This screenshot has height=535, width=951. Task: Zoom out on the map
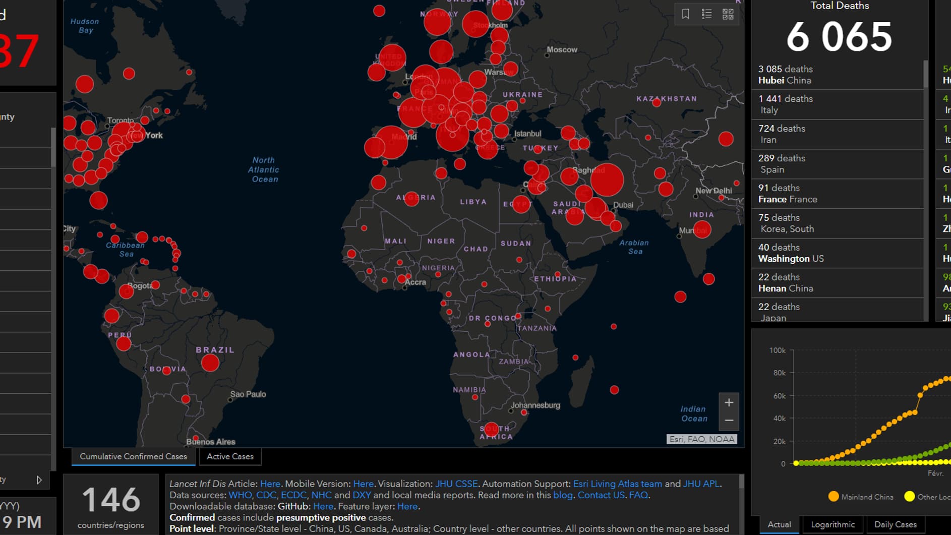click(x=729, y=421)
